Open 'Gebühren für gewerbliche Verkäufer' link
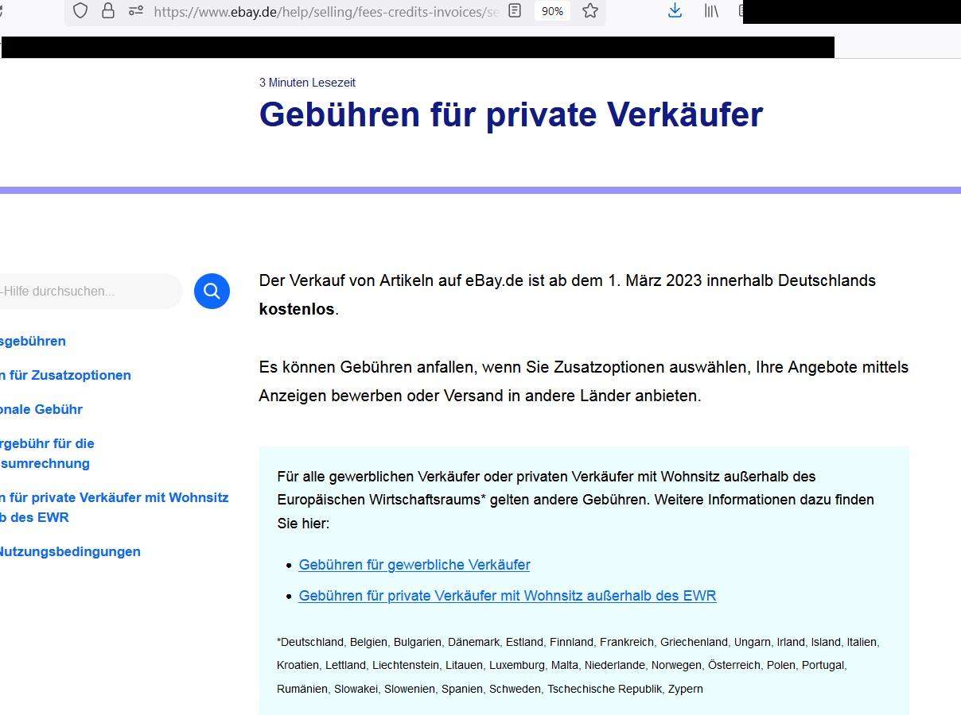Viewport: 961px width, 715px height. pos(414,565)
